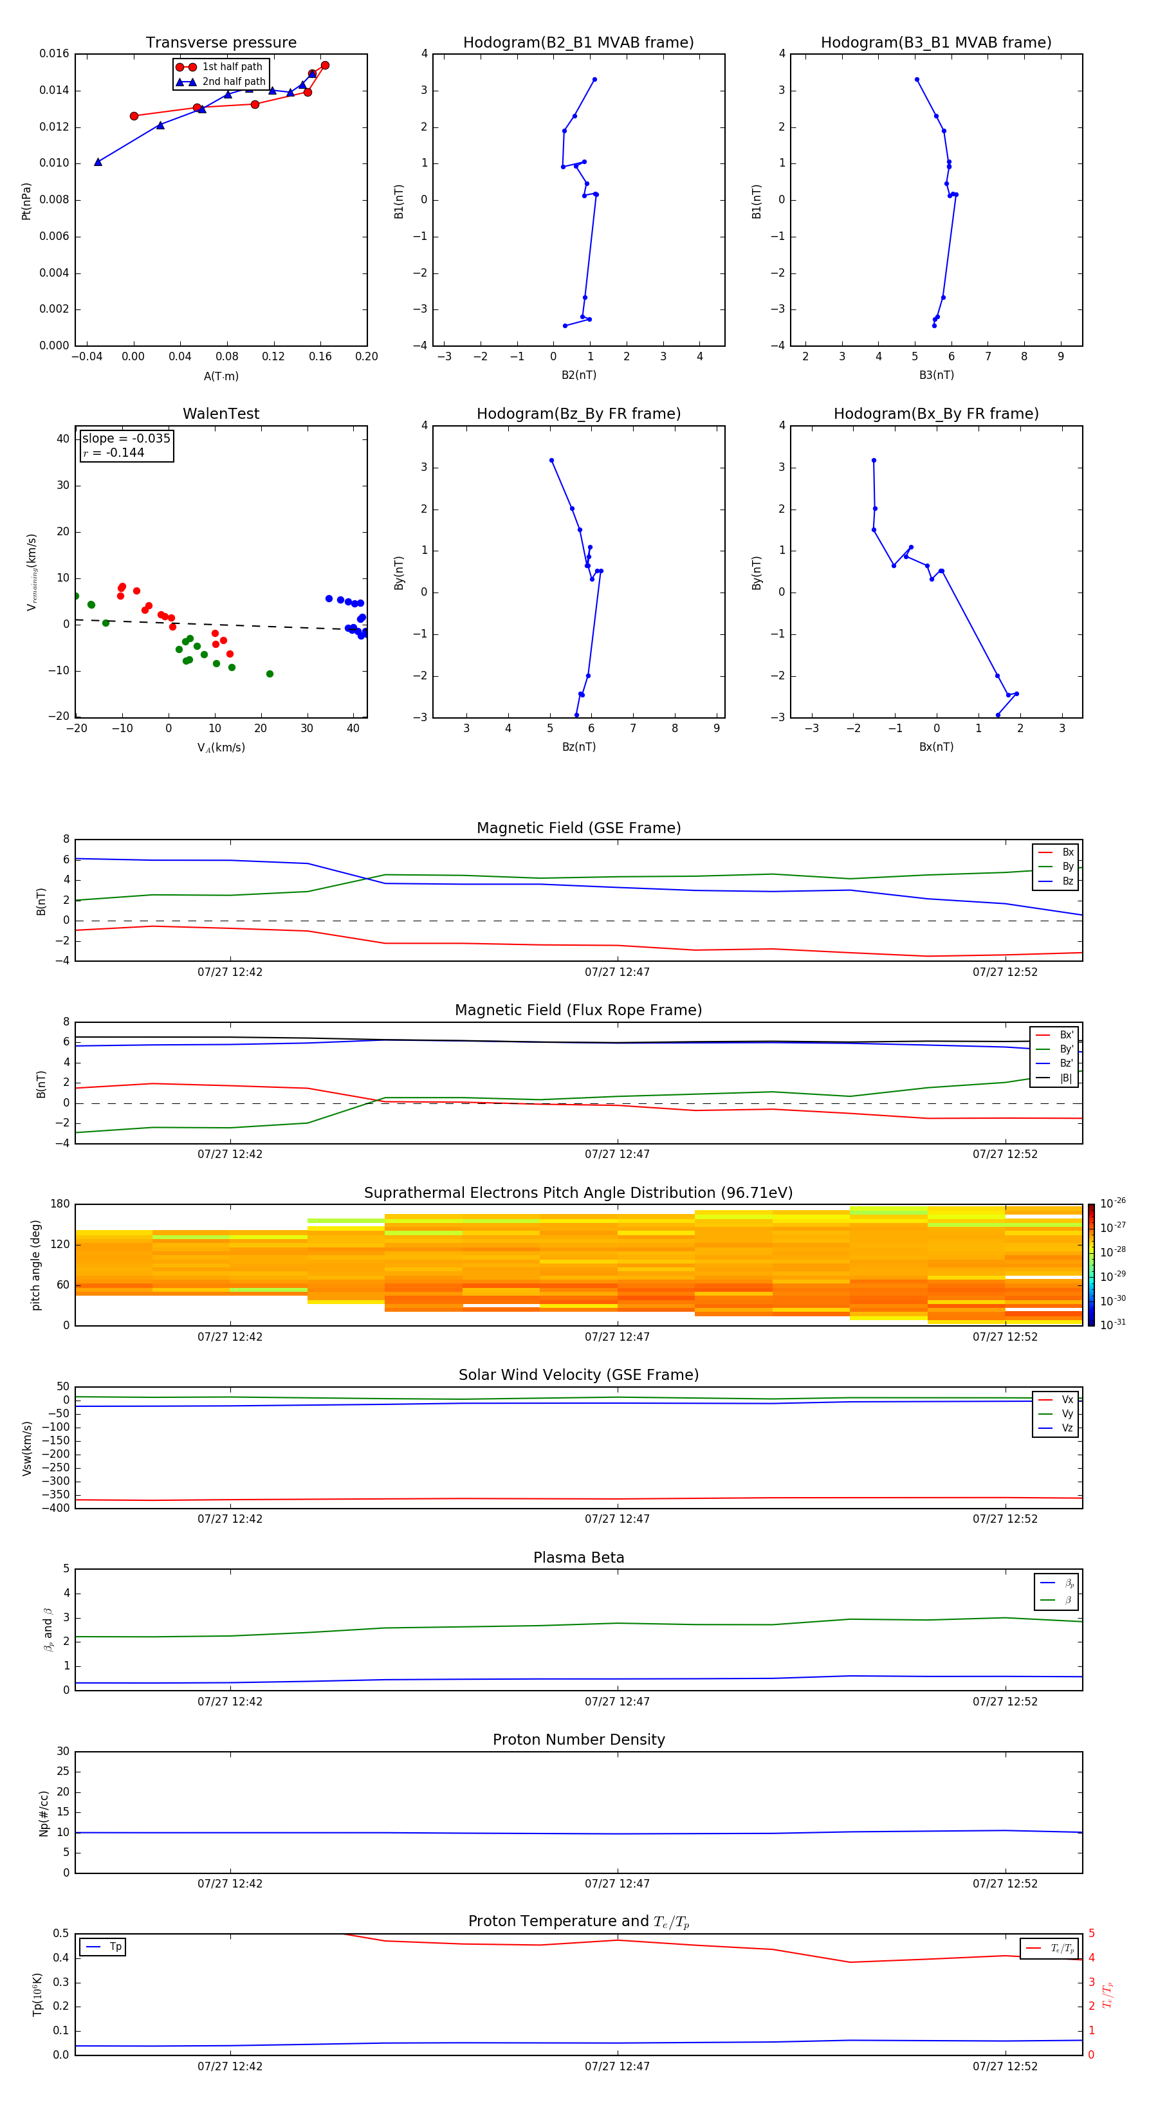Click the "Bx'" legend entry in Flux Rope plot
Screen dimensions: 1158x2123
click(1055, 1035)
